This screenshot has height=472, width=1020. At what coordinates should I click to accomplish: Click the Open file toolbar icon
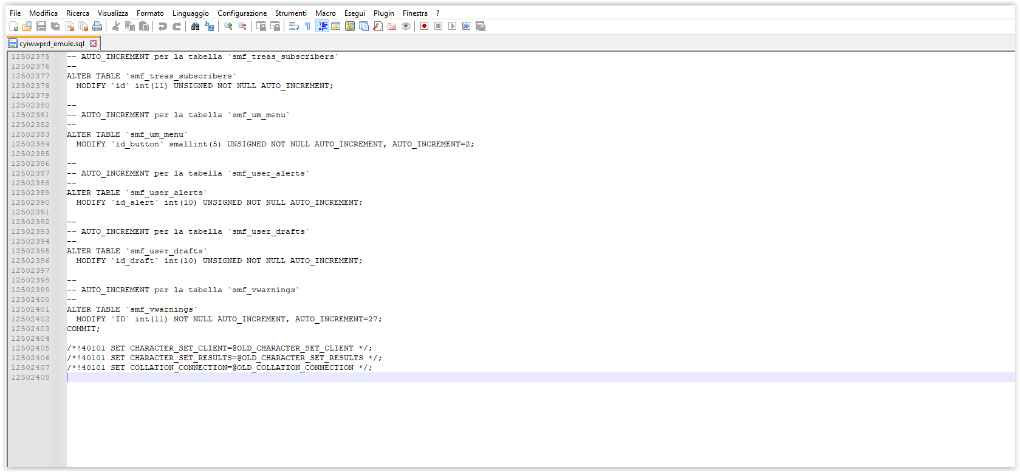[x=27, y=26]
